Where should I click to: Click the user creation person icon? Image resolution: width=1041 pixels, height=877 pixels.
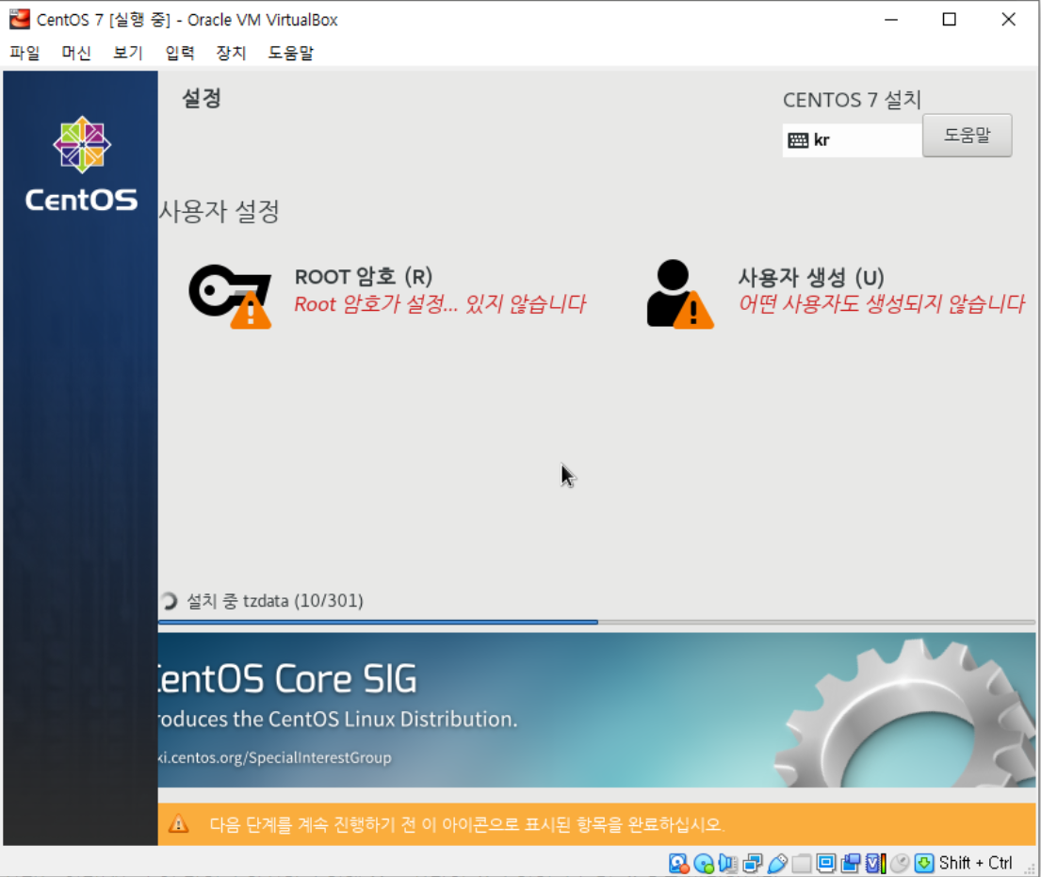point(680,294)
